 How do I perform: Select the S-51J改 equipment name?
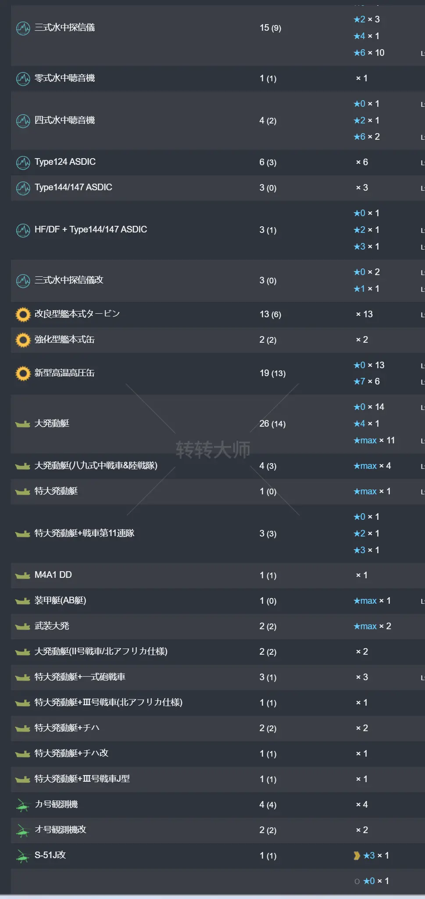coord(50,855)
